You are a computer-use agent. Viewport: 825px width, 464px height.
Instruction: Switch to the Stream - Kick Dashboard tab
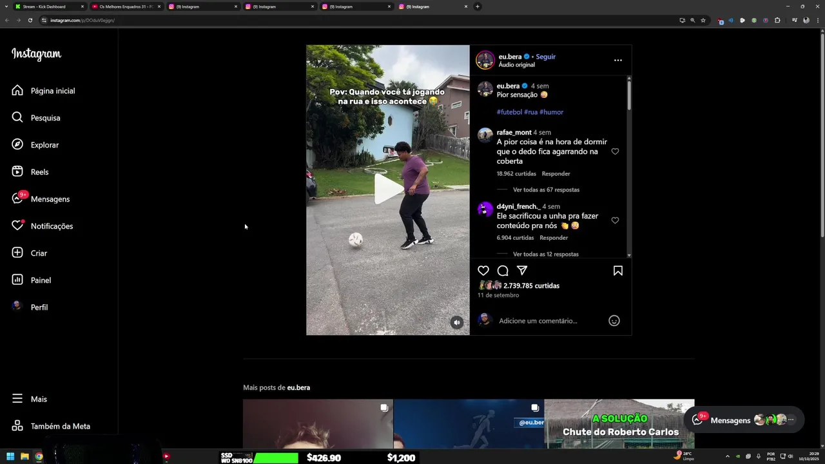click(49, 6)
